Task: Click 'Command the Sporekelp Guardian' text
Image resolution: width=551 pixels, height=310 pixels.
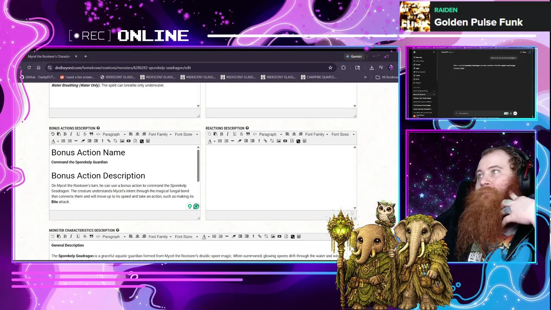Action: (x=80, y=162)
